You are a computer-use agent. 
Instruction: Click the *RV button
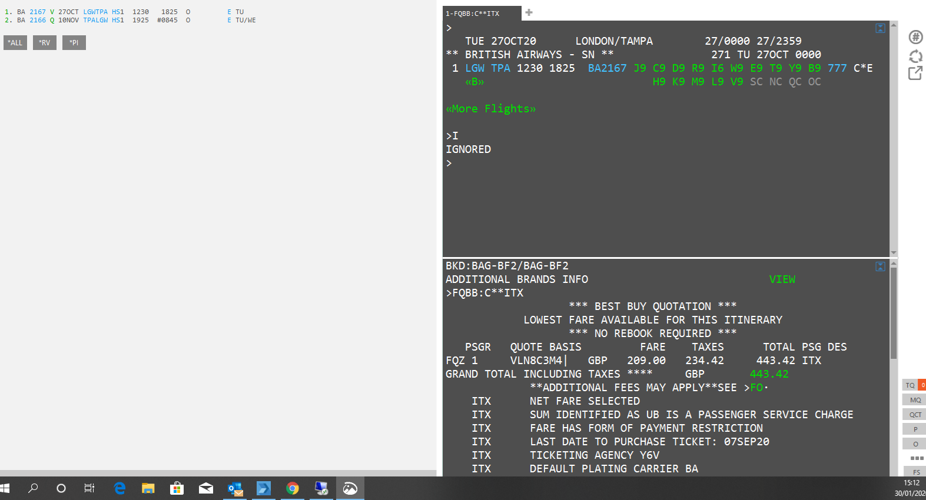coord(45,42)
